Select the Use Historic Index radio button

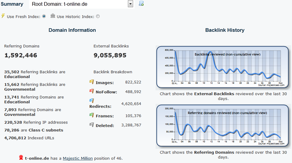click(98, 16)
